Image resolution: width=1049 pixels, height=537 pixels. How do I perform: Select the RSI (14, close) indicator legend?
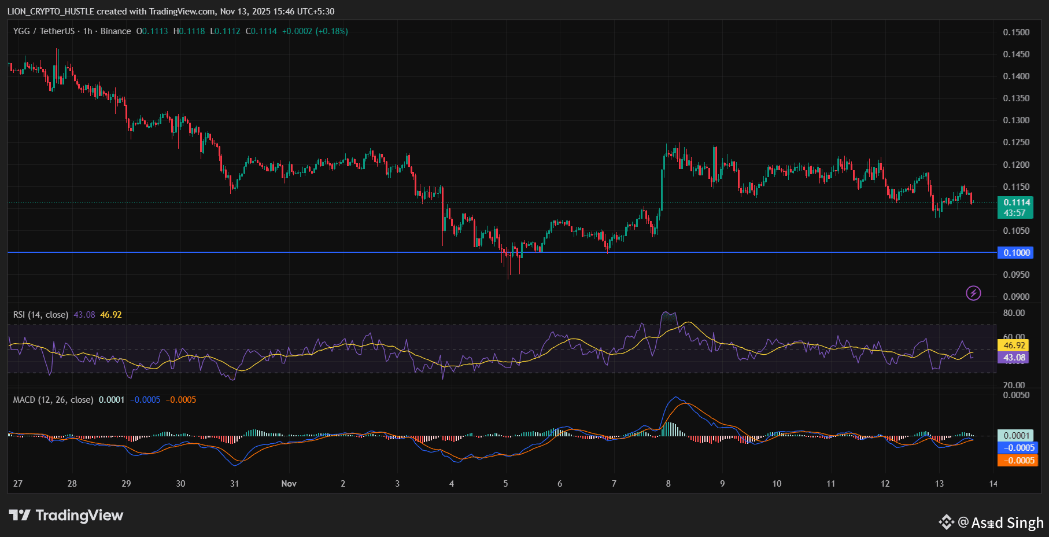tap(40, 315)
